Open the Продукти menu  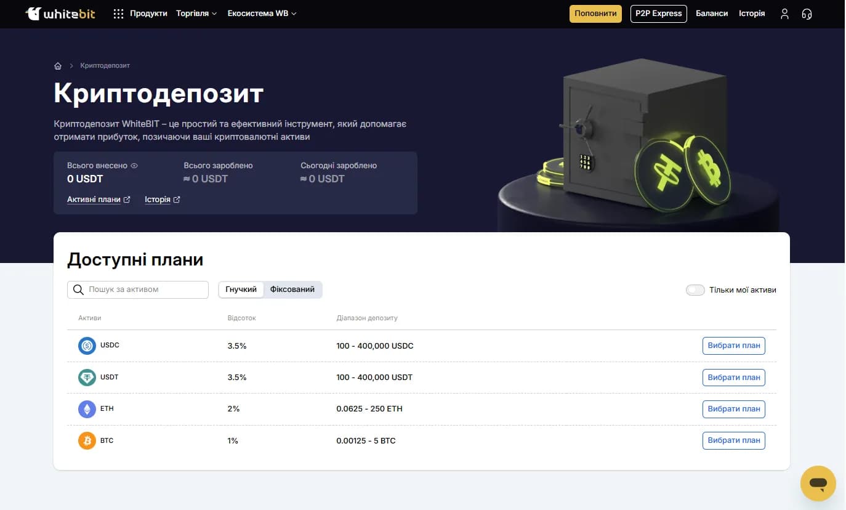pyautogui.click(x=148, y=14)
